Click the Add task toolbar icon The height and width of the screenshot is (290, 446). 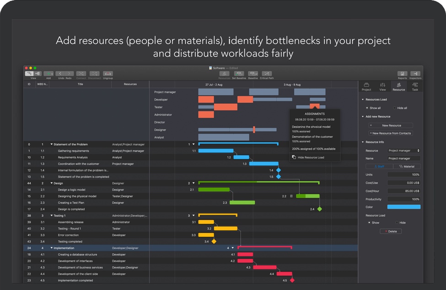[x=48, y=74]
